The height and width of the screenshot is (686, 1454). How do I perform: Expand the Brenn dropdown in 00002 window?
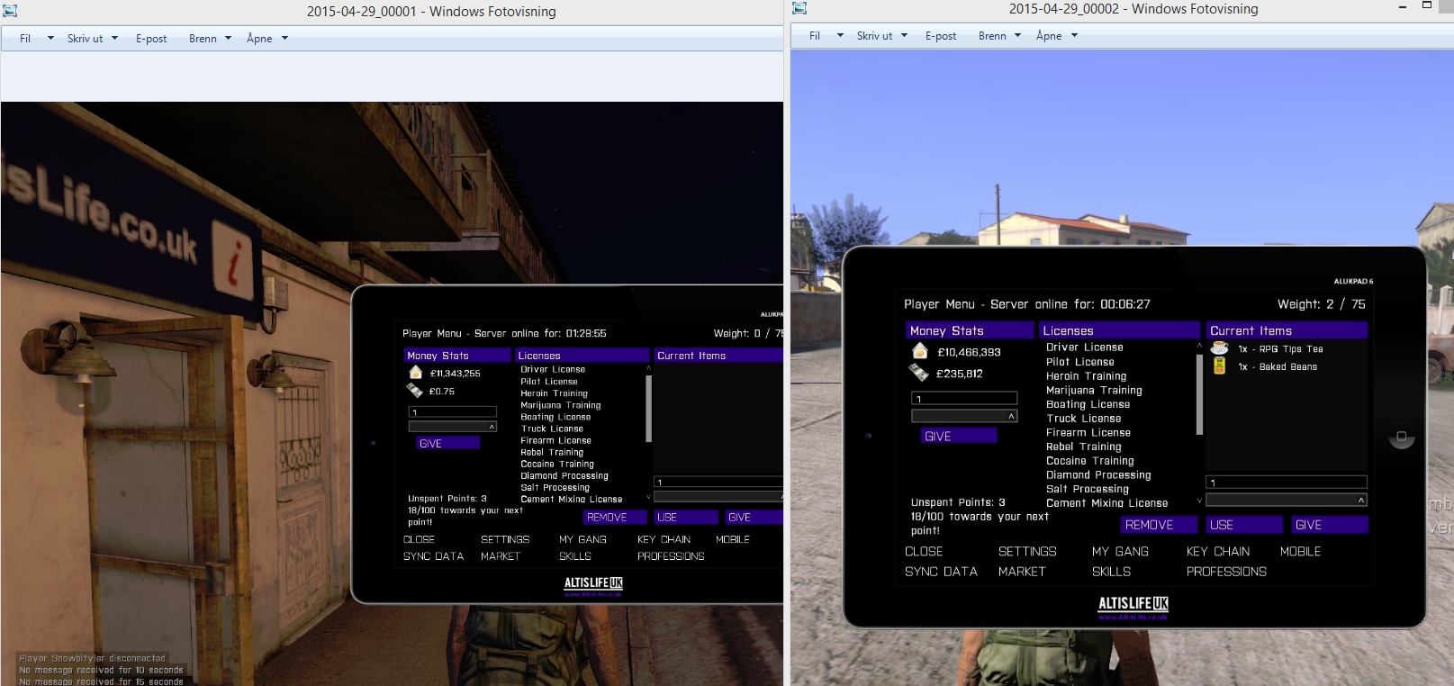click(1017, 35)
